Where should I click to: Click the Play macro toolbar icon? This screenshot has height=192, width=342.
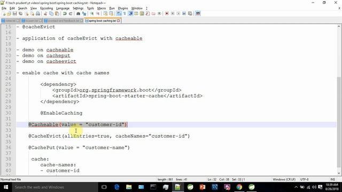[178, 13]
